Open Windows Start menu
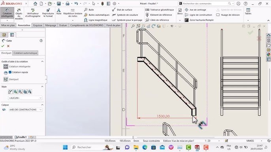Image resolution: width=271 pixels, height=152 pixels. coord(65,147)
